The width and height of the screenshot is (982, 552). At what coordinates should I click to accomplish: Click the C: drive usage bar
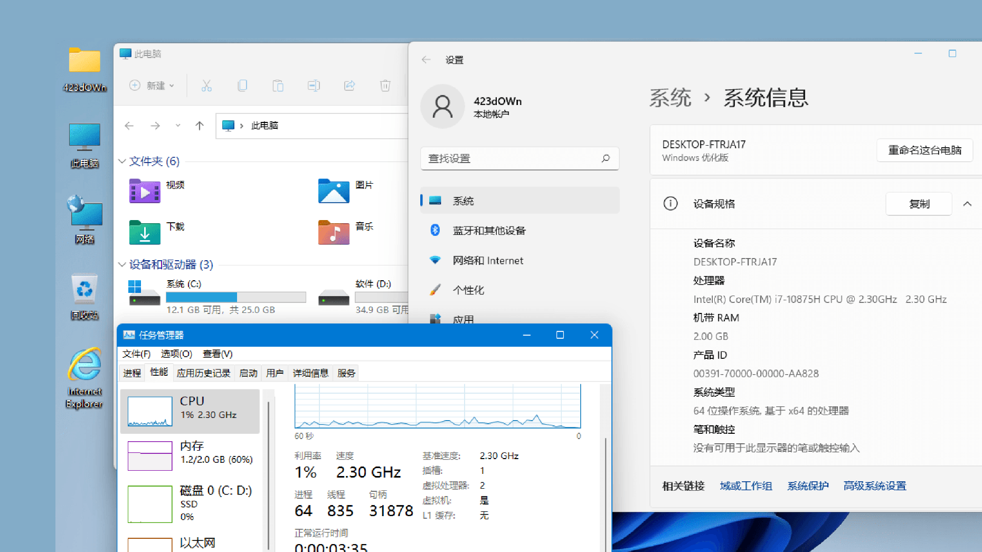click(235, 297)
